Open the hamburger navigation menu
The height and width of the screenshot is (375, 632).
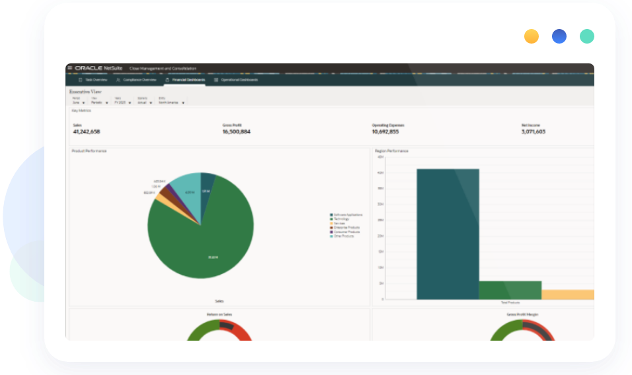[69, 68]
